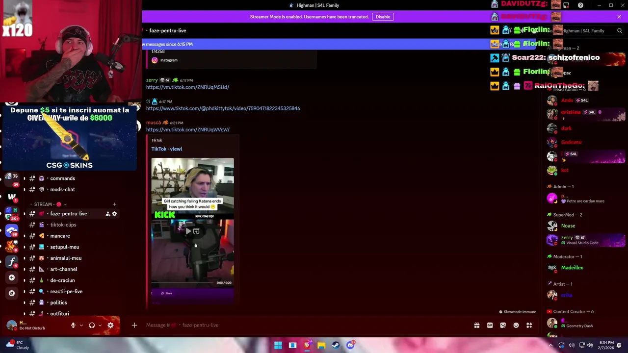The height and width of the screenshot is (353, 628).
Task: Show hidden system tray icons
Action: [x=550, y=345]
